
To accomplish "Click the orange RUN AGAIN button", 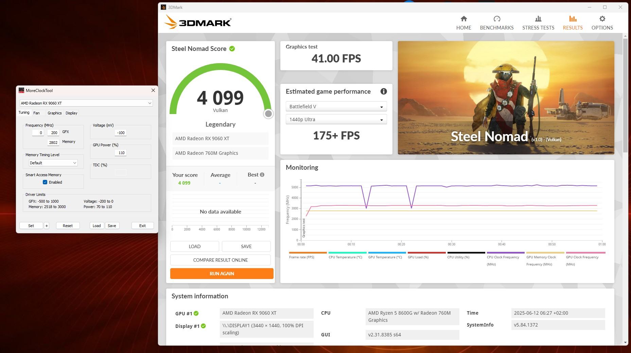I will (x=222, y=274).
